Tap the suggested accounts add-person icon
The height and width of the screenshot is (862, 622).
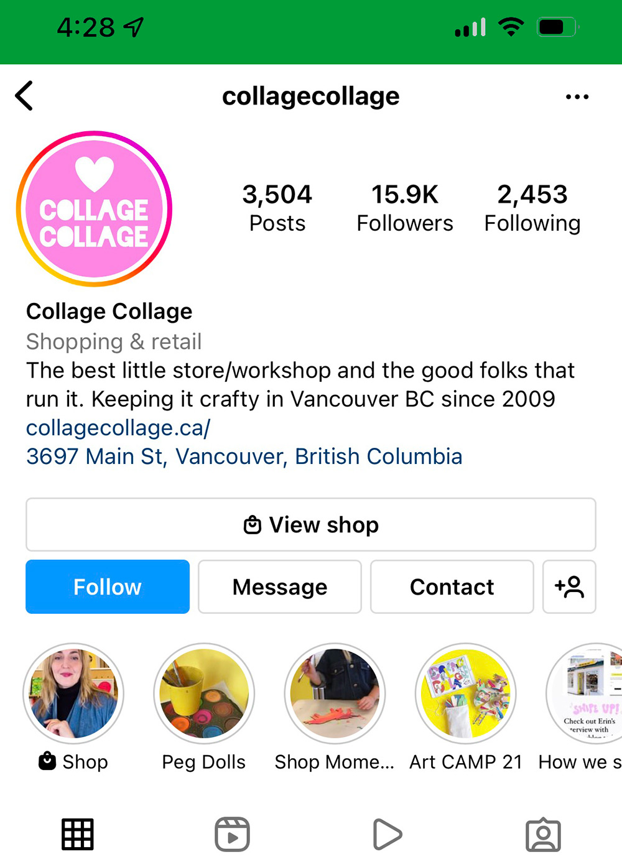coord(569,586)
